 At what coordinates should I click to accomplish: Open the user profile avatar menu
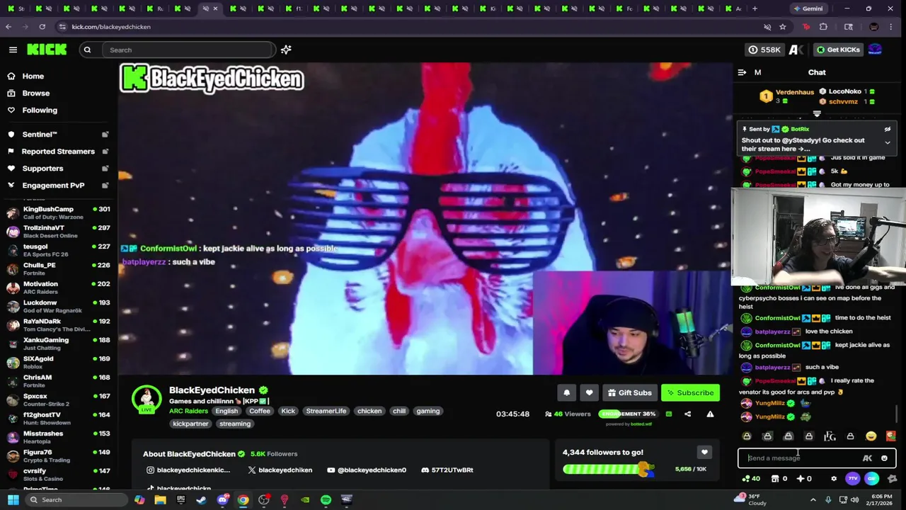tap(875, 50)
